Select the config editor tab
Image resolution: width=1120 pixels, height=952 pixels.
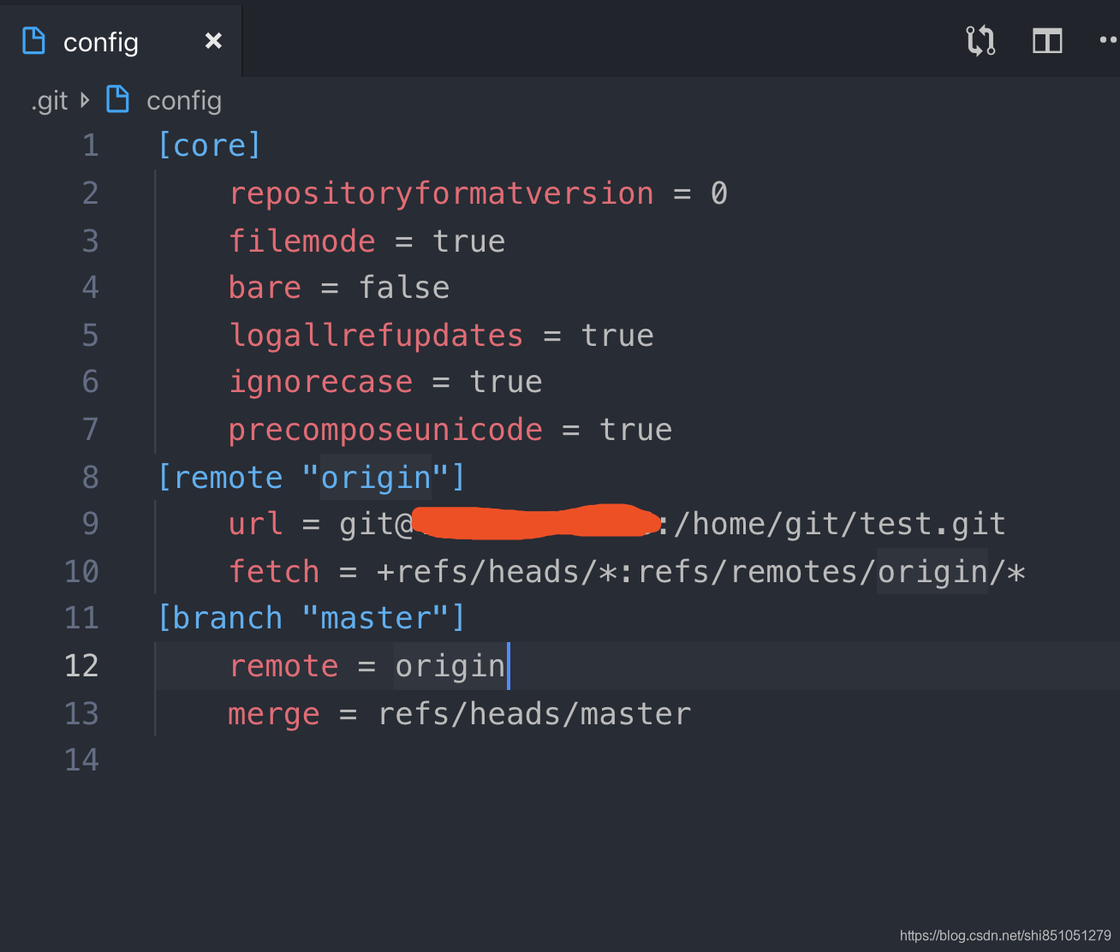click(121, 41)
